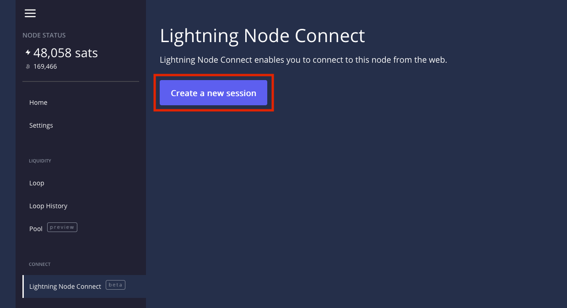Click the LIQUIDITY section header
This screenshot has height=308, width=567.
40,161
